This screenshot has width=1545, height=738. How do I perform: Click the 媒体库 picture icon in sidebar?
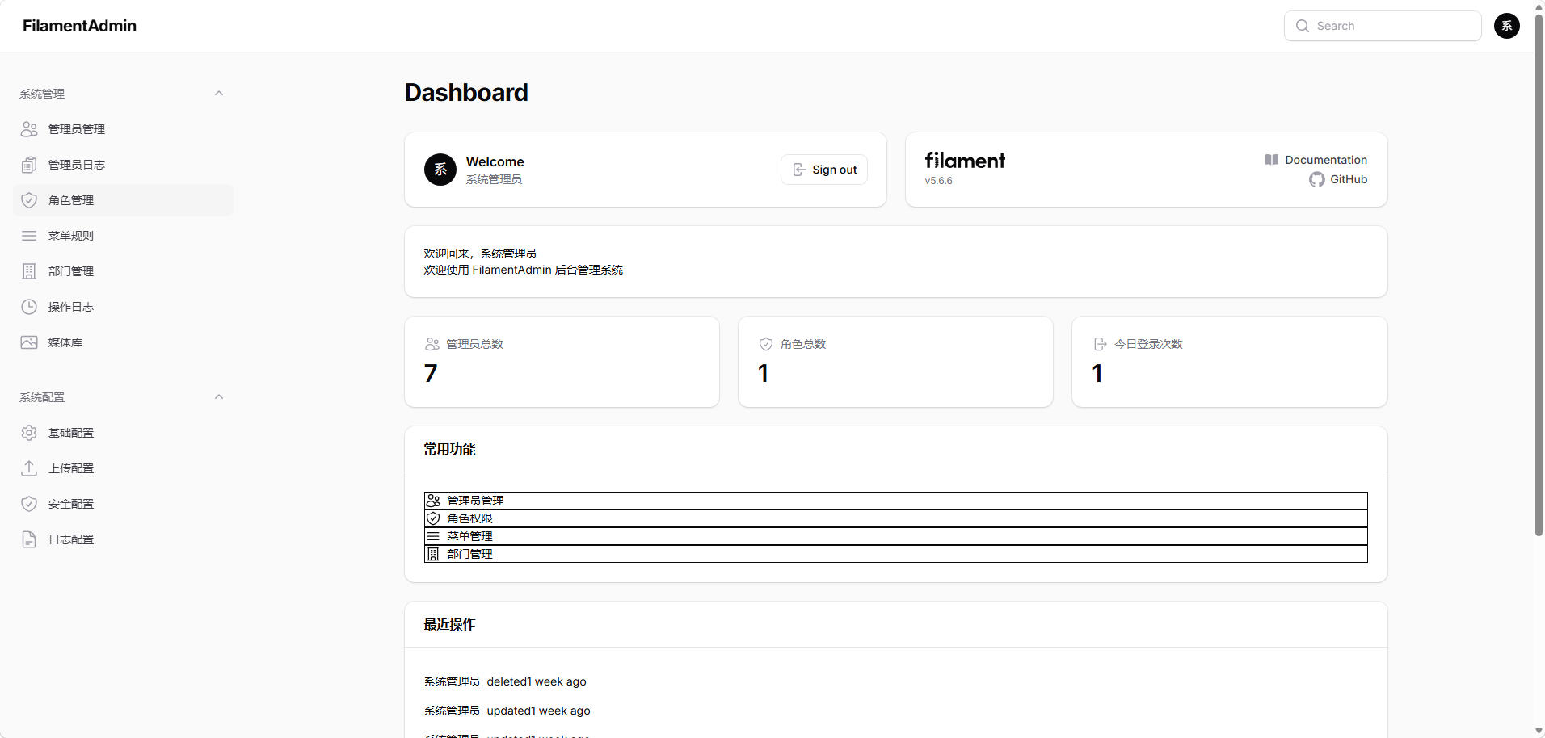[29, 342]
